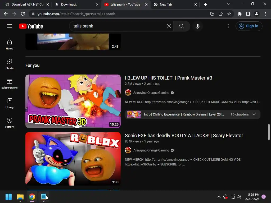Open Annoying Orange Gaming channel under Sonic.EXE video
This screenshot has height=203, width=271.
tap(151, 150)
